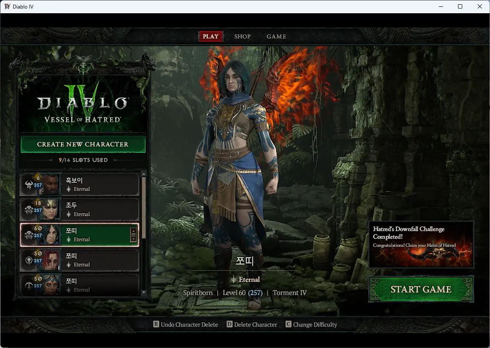
Task: Click the 'Level 60 (257)' text
Action: (242, 292)
